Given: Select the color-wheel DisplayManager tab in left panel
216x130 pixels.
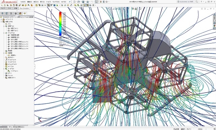Looking at the screenshot, I should pyautogui.click(x=20, y=13).
